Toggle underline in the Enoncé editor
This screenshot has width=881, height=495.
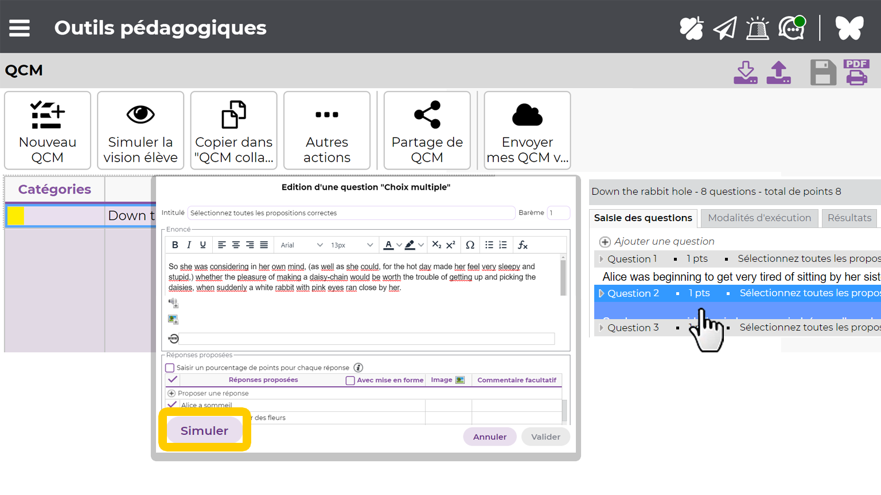(202, 245)
